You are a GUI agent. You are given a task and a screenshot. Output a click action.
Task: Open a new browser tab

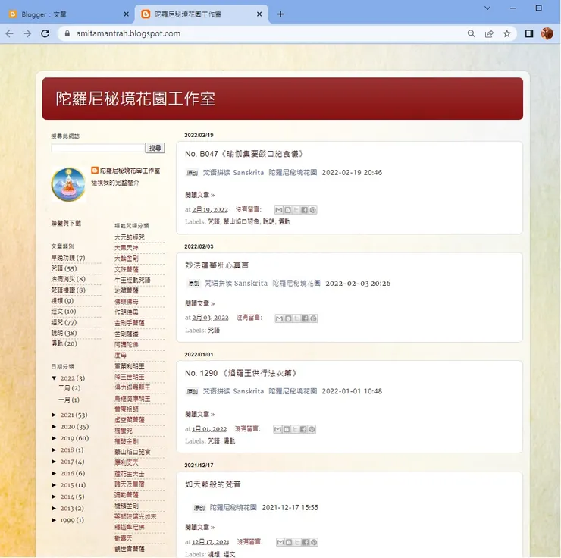[x=280, y=14]
